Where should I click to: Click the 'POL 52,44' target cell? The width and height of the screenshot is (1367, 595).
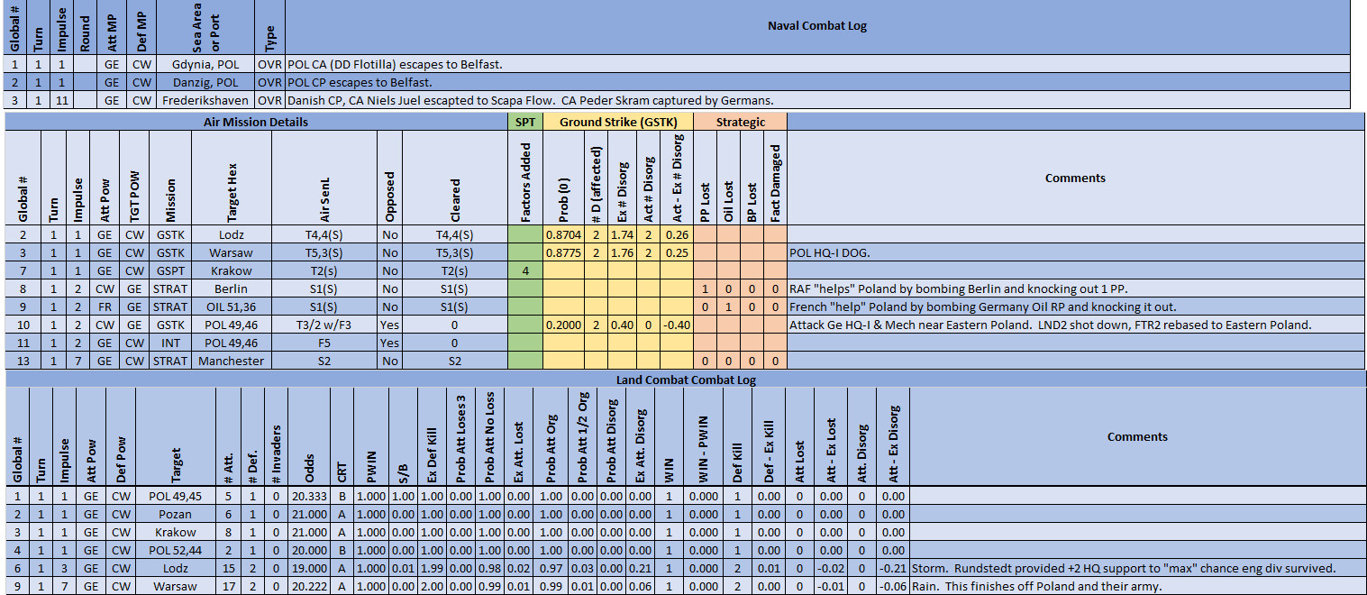[x=175, y=550]
